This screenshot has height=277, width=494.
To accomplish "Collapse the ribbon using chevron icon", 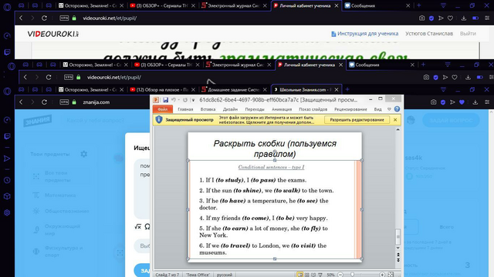I will click(x=389, y=109).
